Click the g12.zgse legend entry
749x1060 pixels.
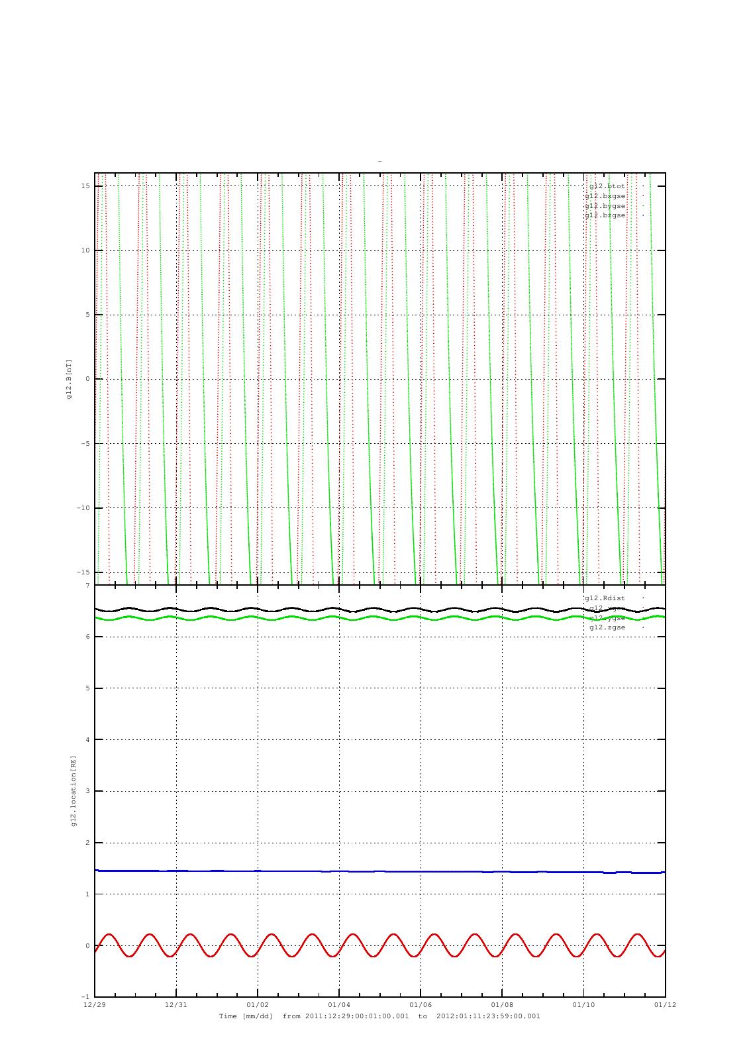click(607, 627)
